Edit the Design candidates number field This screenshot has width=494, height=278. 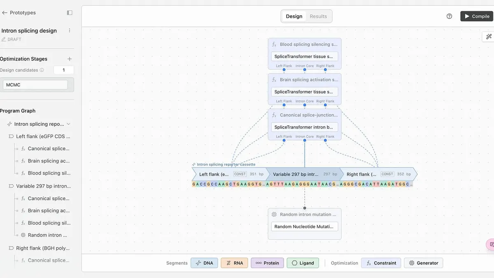[x=63, y=70]
